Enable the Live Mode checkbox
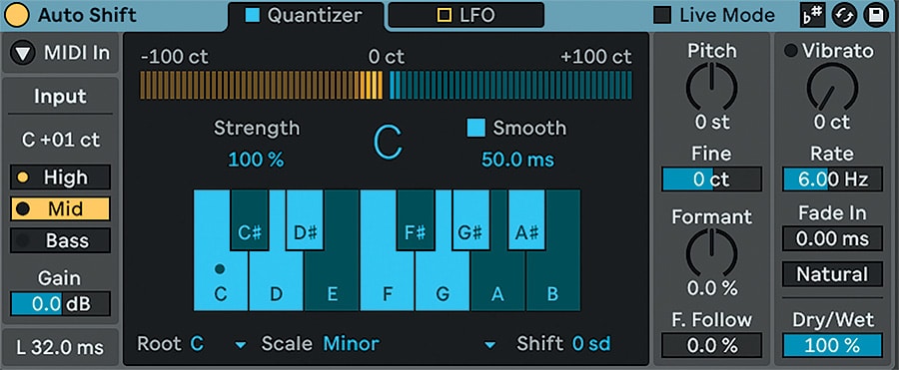The image size is (899, 370). [663, 16]
